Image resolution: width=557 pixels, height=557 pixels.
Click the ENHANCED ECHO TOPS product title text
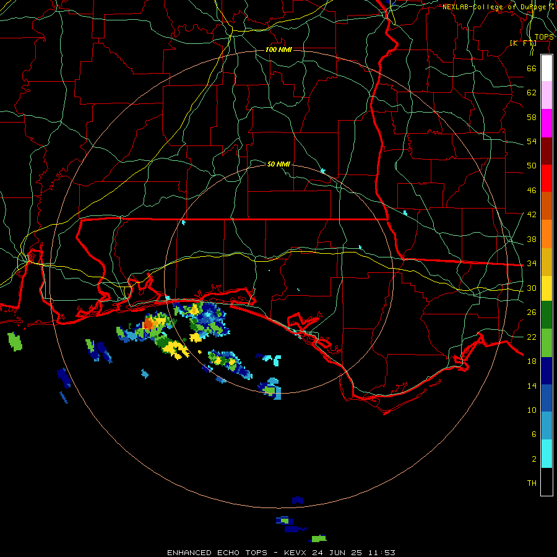[x=217, y=553]
